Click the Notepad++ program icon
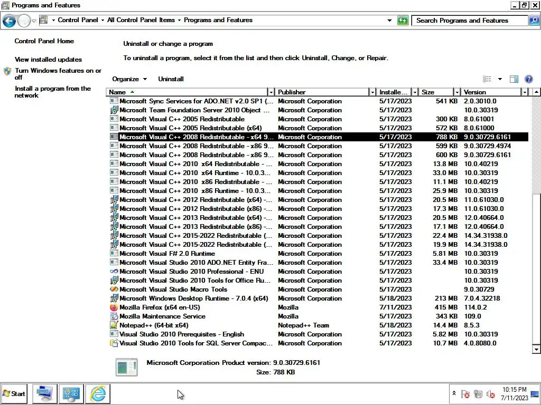This screenshot has height=405, width=541. [114, 325]
